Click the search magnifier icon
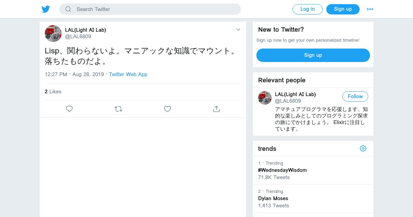This screenshot has width=413, height=217. (68, 9)
